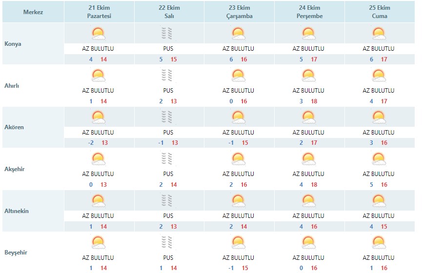Click Beyşehir's sun-cloud icon for 24 Ekim
The width and height of the screenshot is (423, 273).
coord(309,242)
